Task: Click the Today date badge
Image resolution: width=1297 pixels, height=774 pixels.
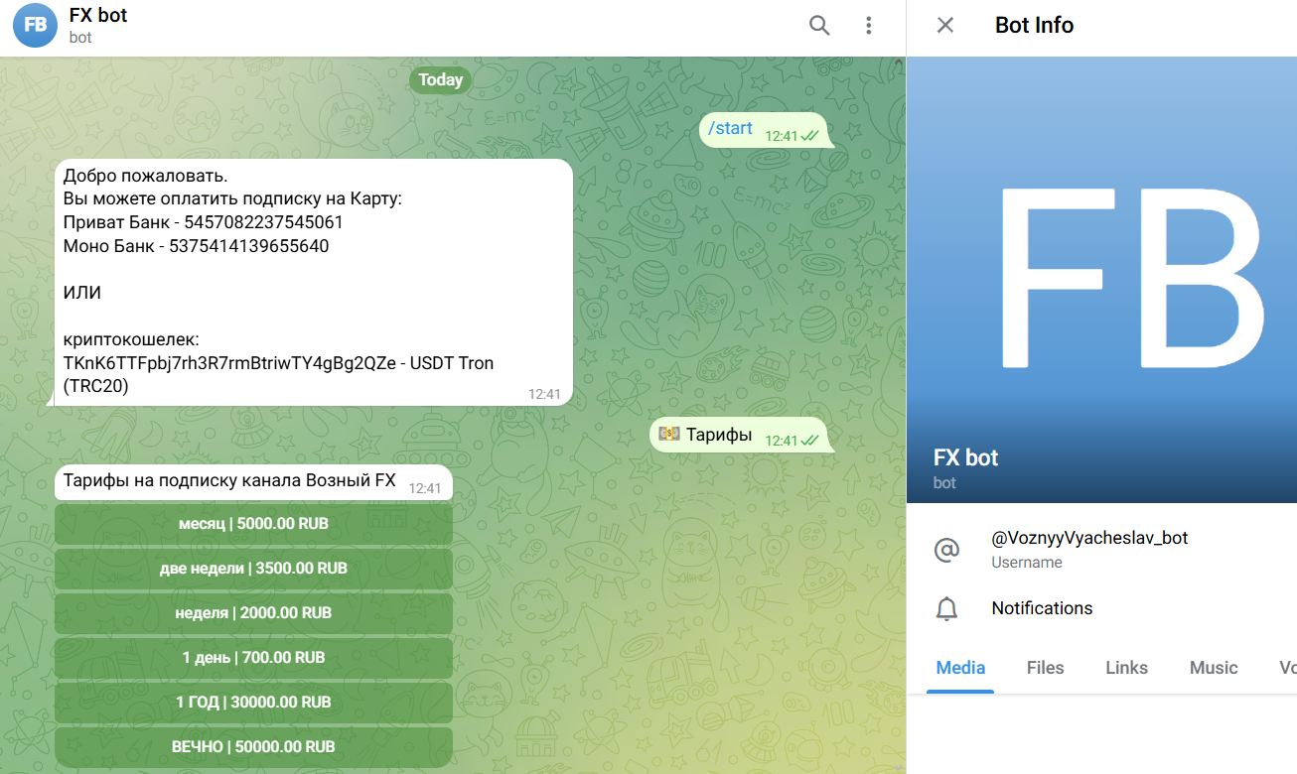Action: (x=440, y=80)
